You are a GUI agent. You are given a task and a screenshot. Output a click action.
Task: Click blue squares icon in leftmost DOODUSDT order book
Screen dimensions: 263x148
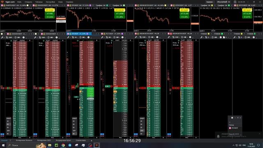[2, 134]
